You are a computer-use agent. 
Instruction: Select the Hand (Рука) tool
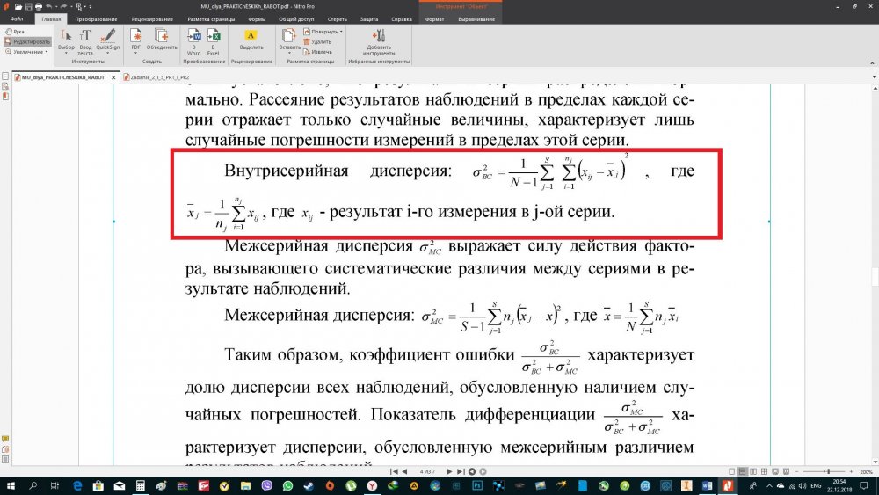pos(15,32)
